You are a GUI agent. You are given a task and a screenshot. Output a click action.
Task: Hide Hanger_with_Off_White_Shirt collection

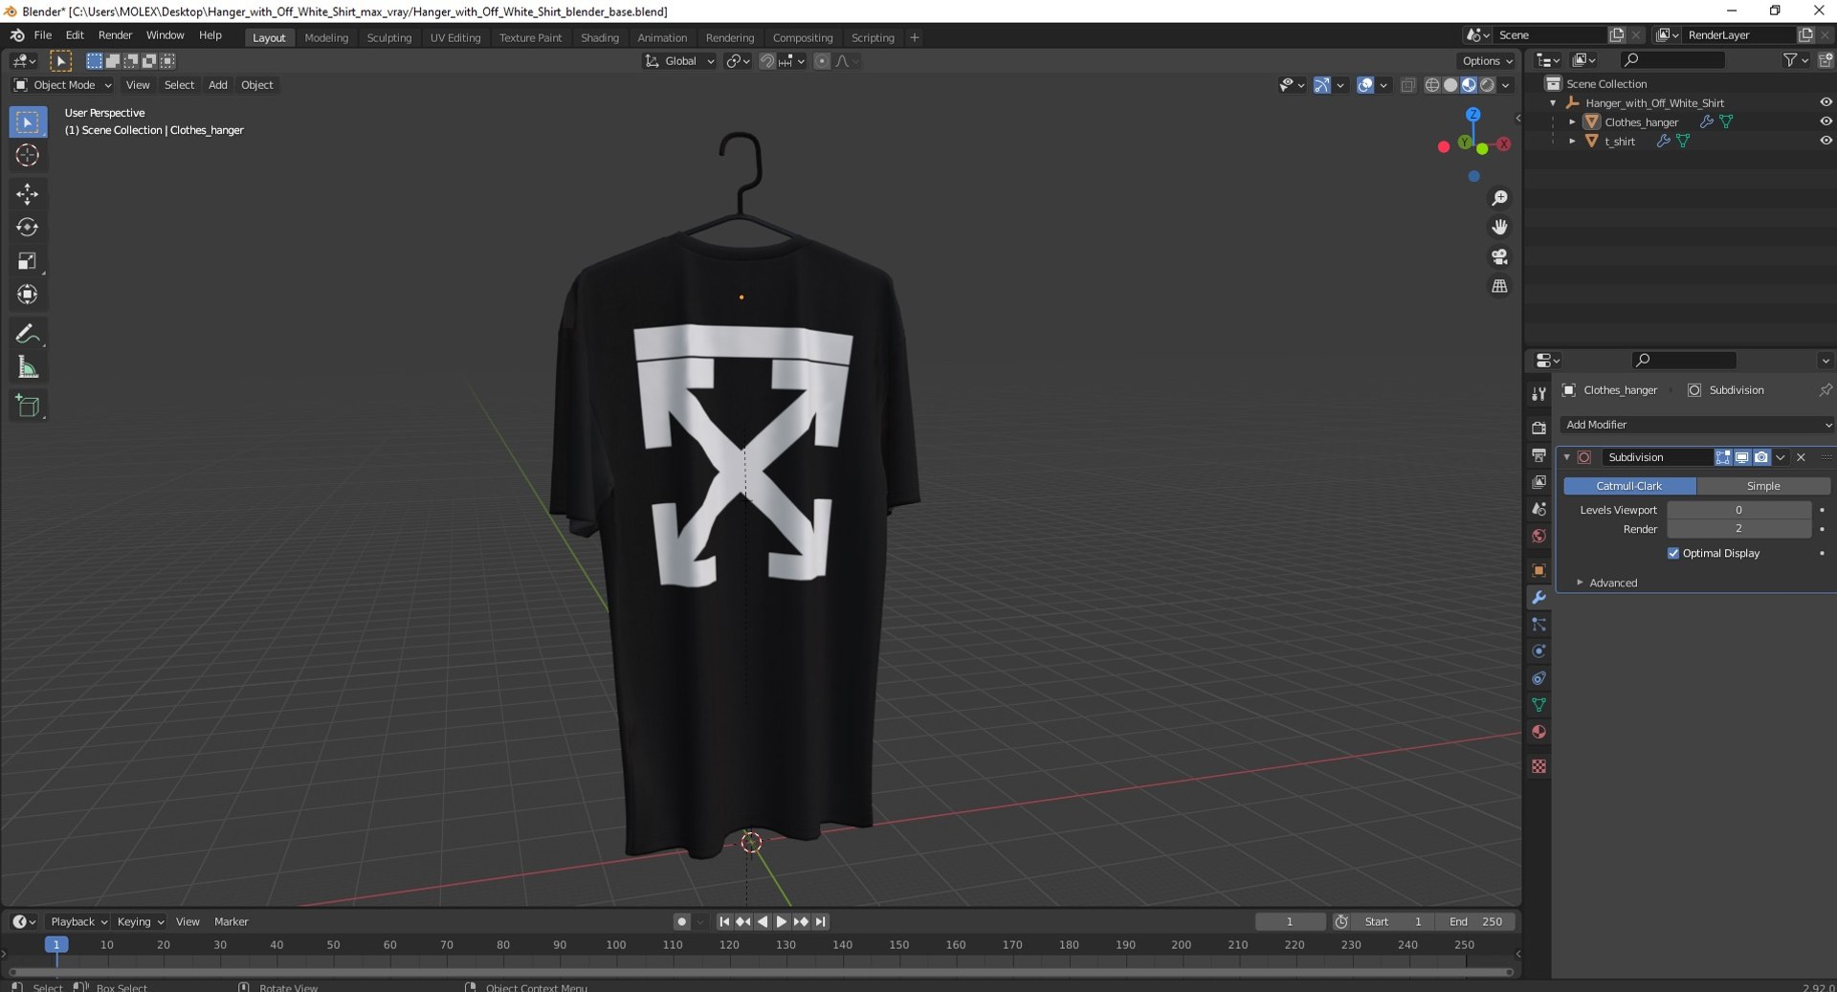pyautogui.click(x=1826, y=103)
